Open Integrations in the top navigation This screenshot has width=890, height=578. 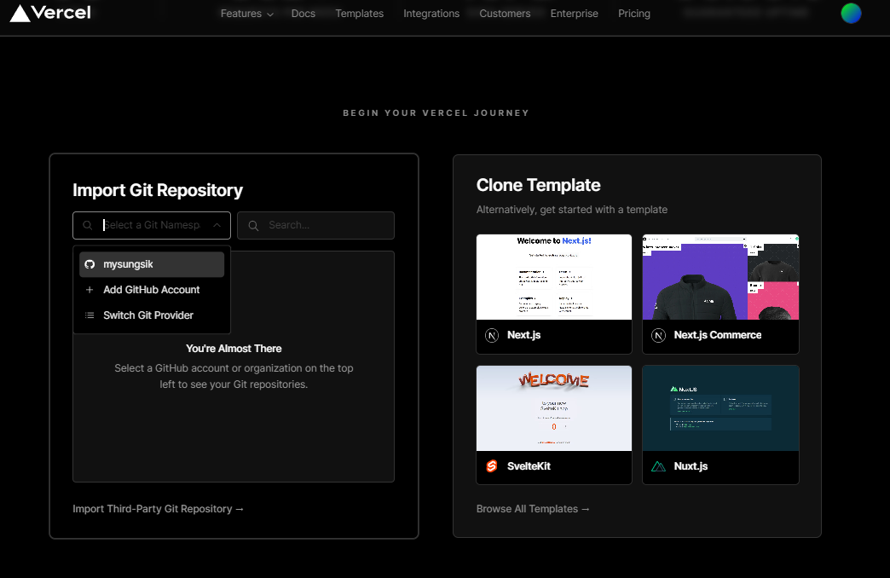(431, 14)
